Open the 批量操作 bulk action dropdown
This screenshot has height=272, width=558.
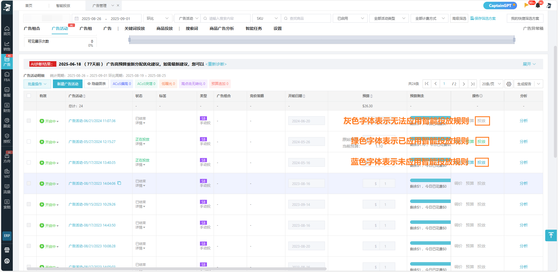(37, 84)
